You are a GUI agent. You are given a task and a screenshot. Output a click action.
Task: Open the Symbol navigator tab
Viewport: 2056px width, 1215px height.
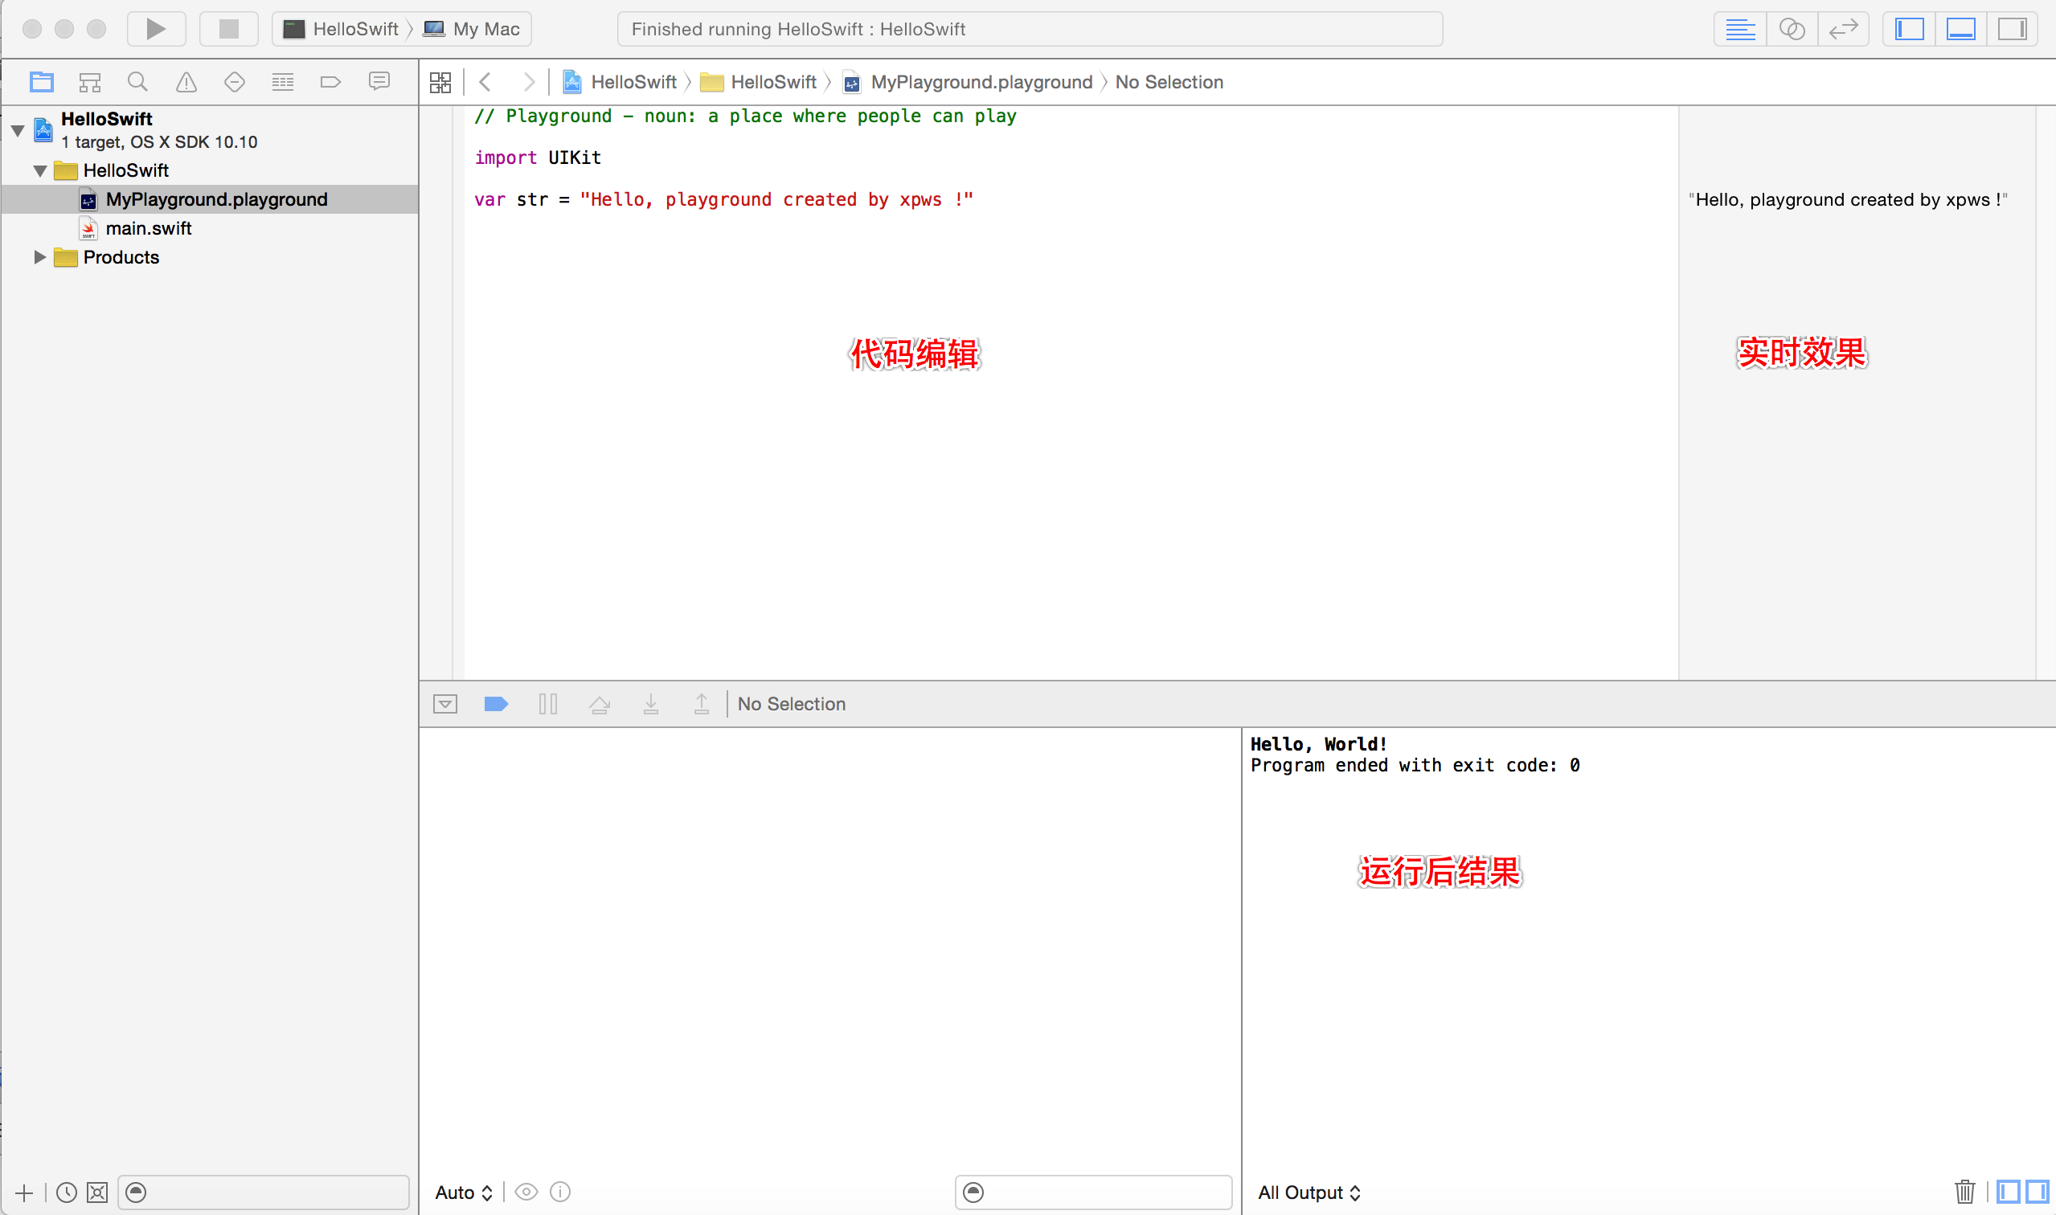tap(89, 82)
